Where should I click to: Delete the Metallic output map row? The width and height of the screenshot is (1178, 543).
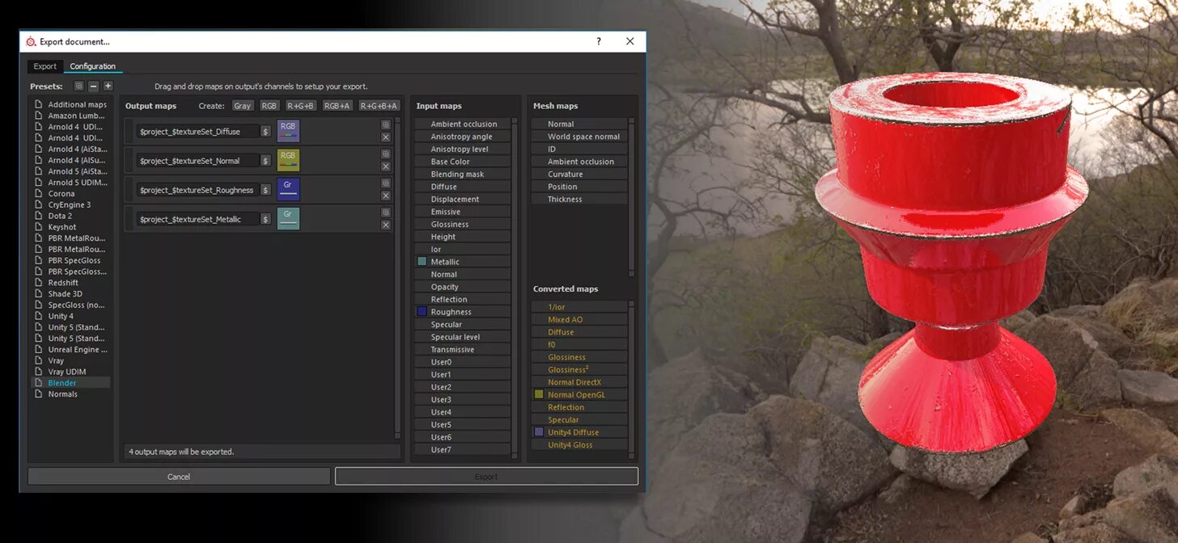point(386,225)
